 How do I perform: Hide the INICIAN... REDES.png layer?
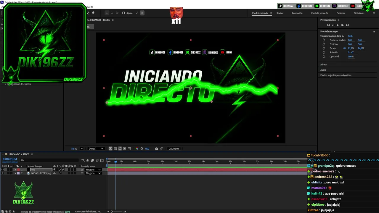pos(3,173)
